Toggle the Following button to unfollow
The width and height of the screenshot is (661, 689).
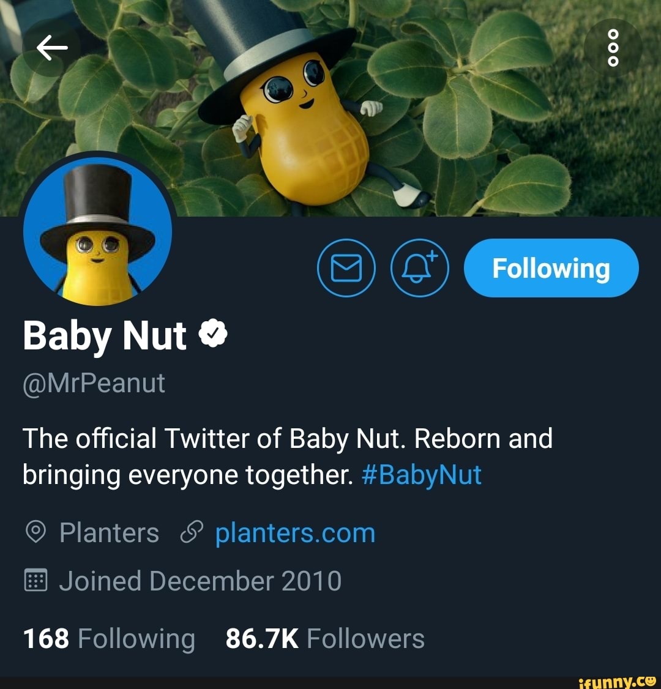pyautogui.click(x=550, y=267)
